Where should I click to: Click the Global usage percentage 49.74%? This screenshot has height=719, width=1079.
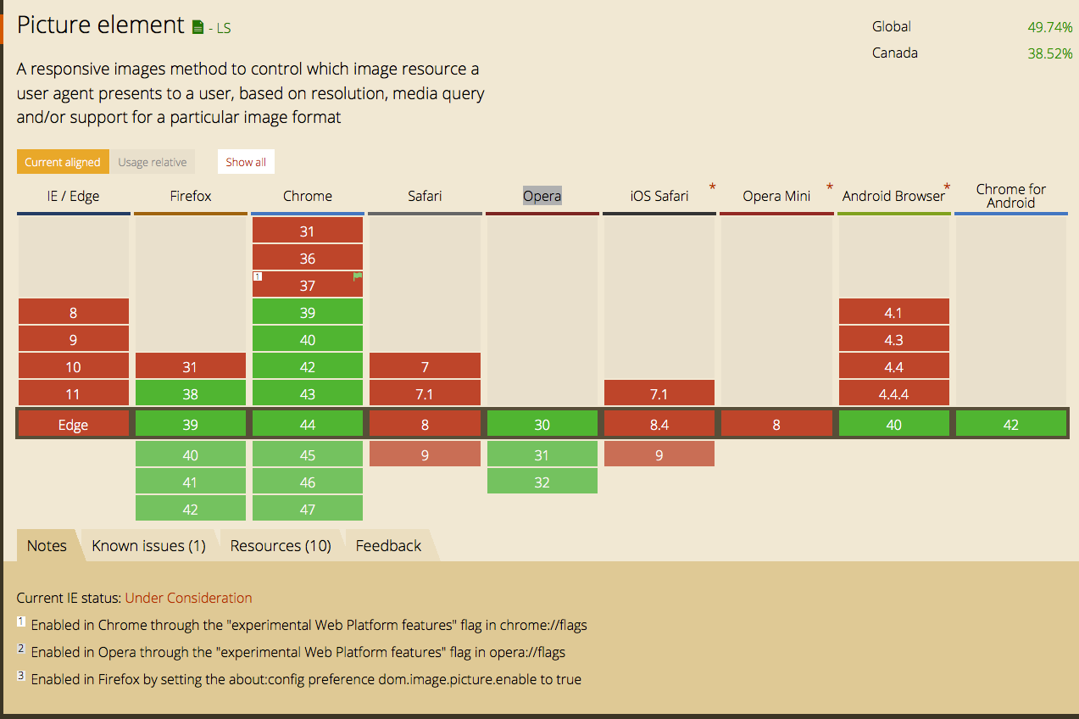pyautogui.click(x=1050, y=27)
